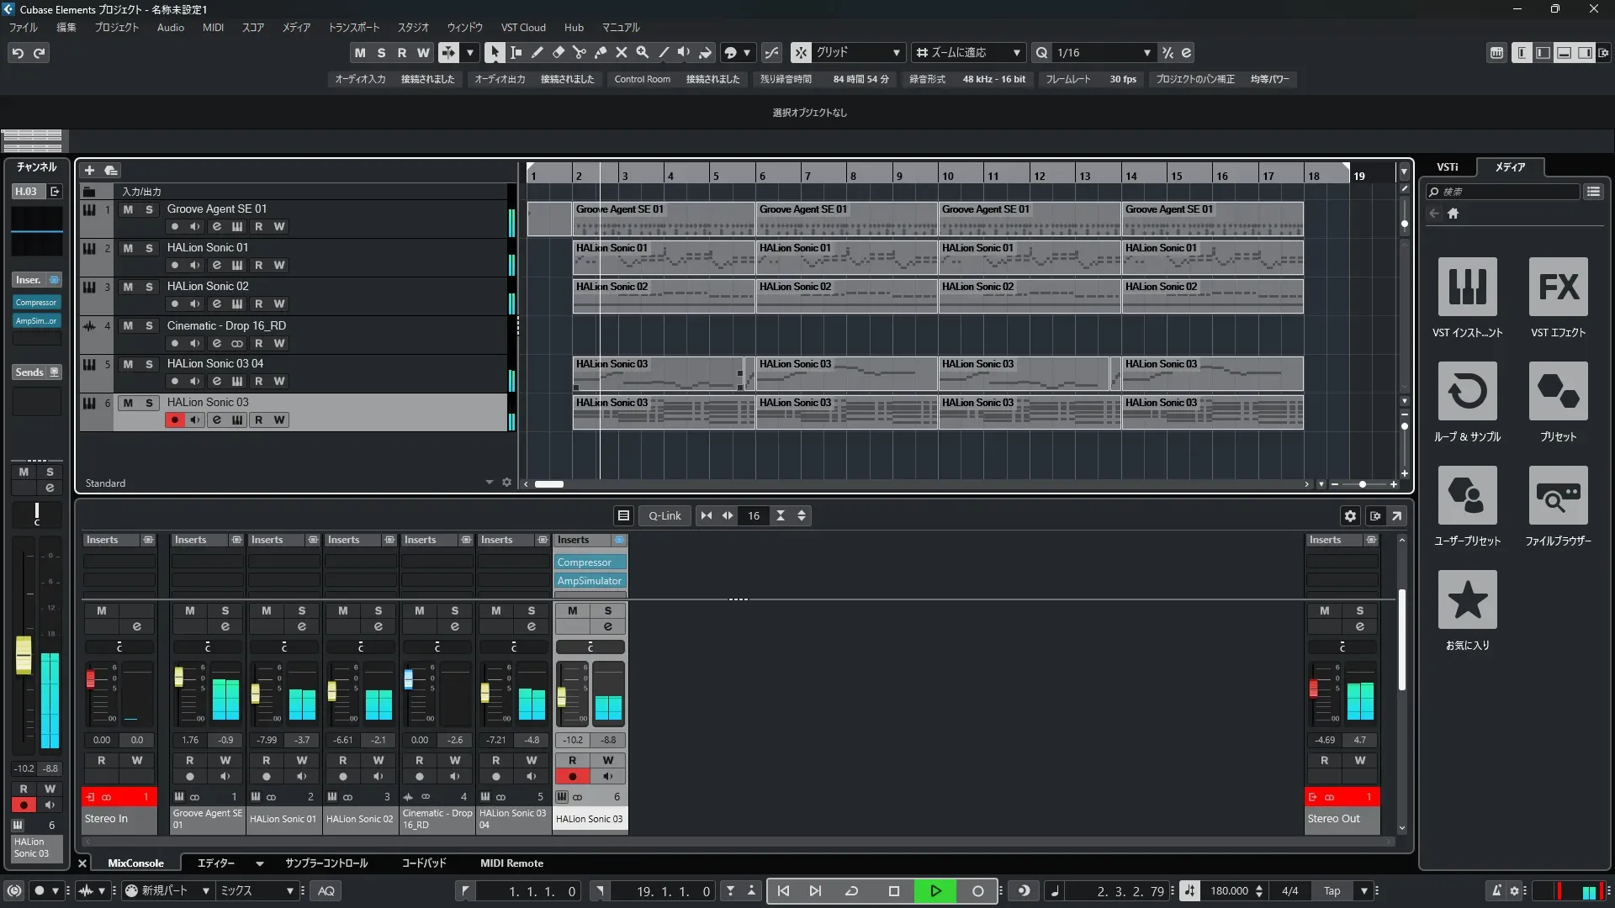Click the Tap tempo button

coord(1332,891)
